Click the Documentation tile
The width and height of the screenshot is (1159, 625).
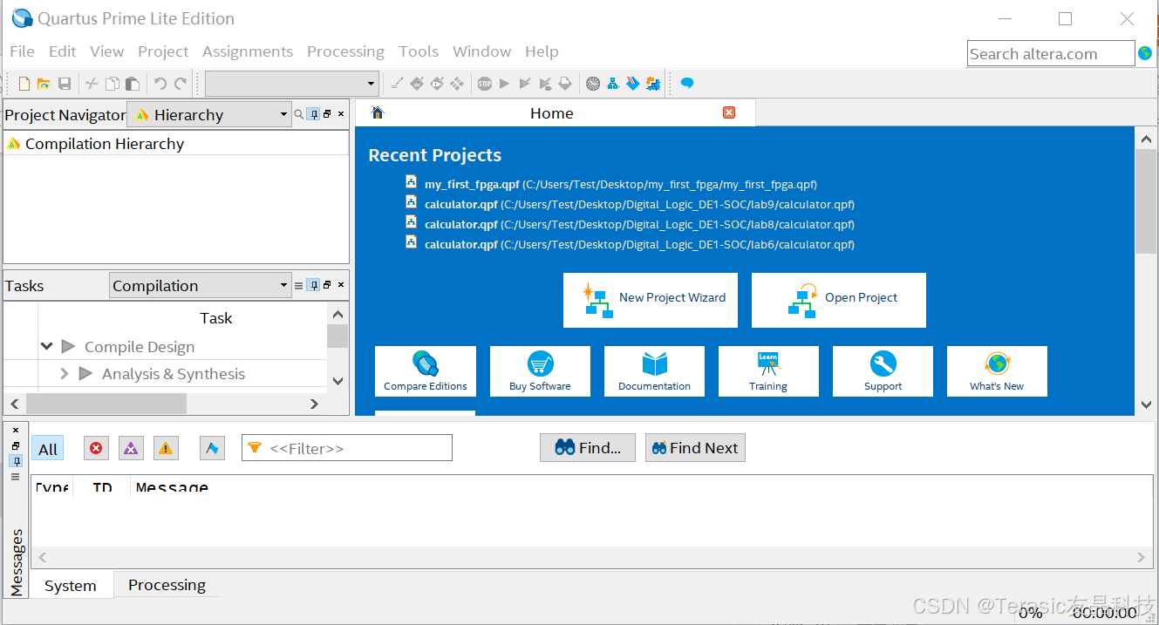click(654, 371)
